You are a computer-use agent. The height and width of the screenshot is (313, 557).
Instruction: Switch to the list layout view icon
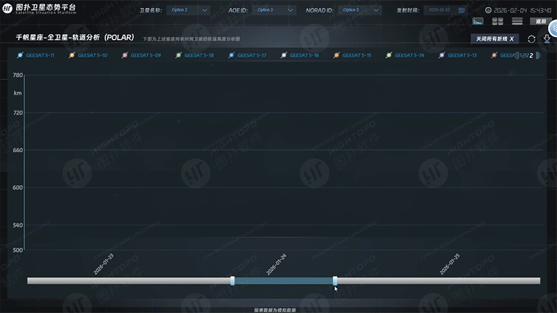tap(517, 22)
